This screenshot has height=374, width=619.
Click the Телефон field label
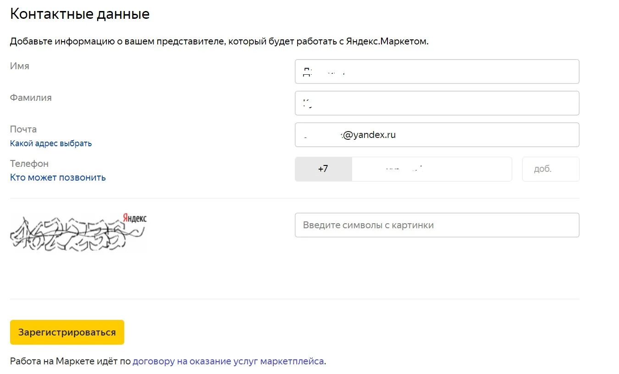click(x=29, y=164)
